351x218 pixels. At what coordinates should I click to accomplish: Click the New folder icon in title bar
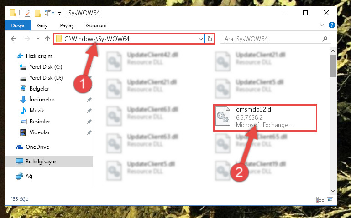click(37, 13)
